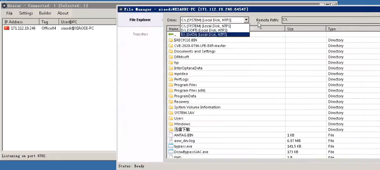This screenshot has height=170, width=380.
Task: Open the File menu in Quasar
Action: click(9, 13)
